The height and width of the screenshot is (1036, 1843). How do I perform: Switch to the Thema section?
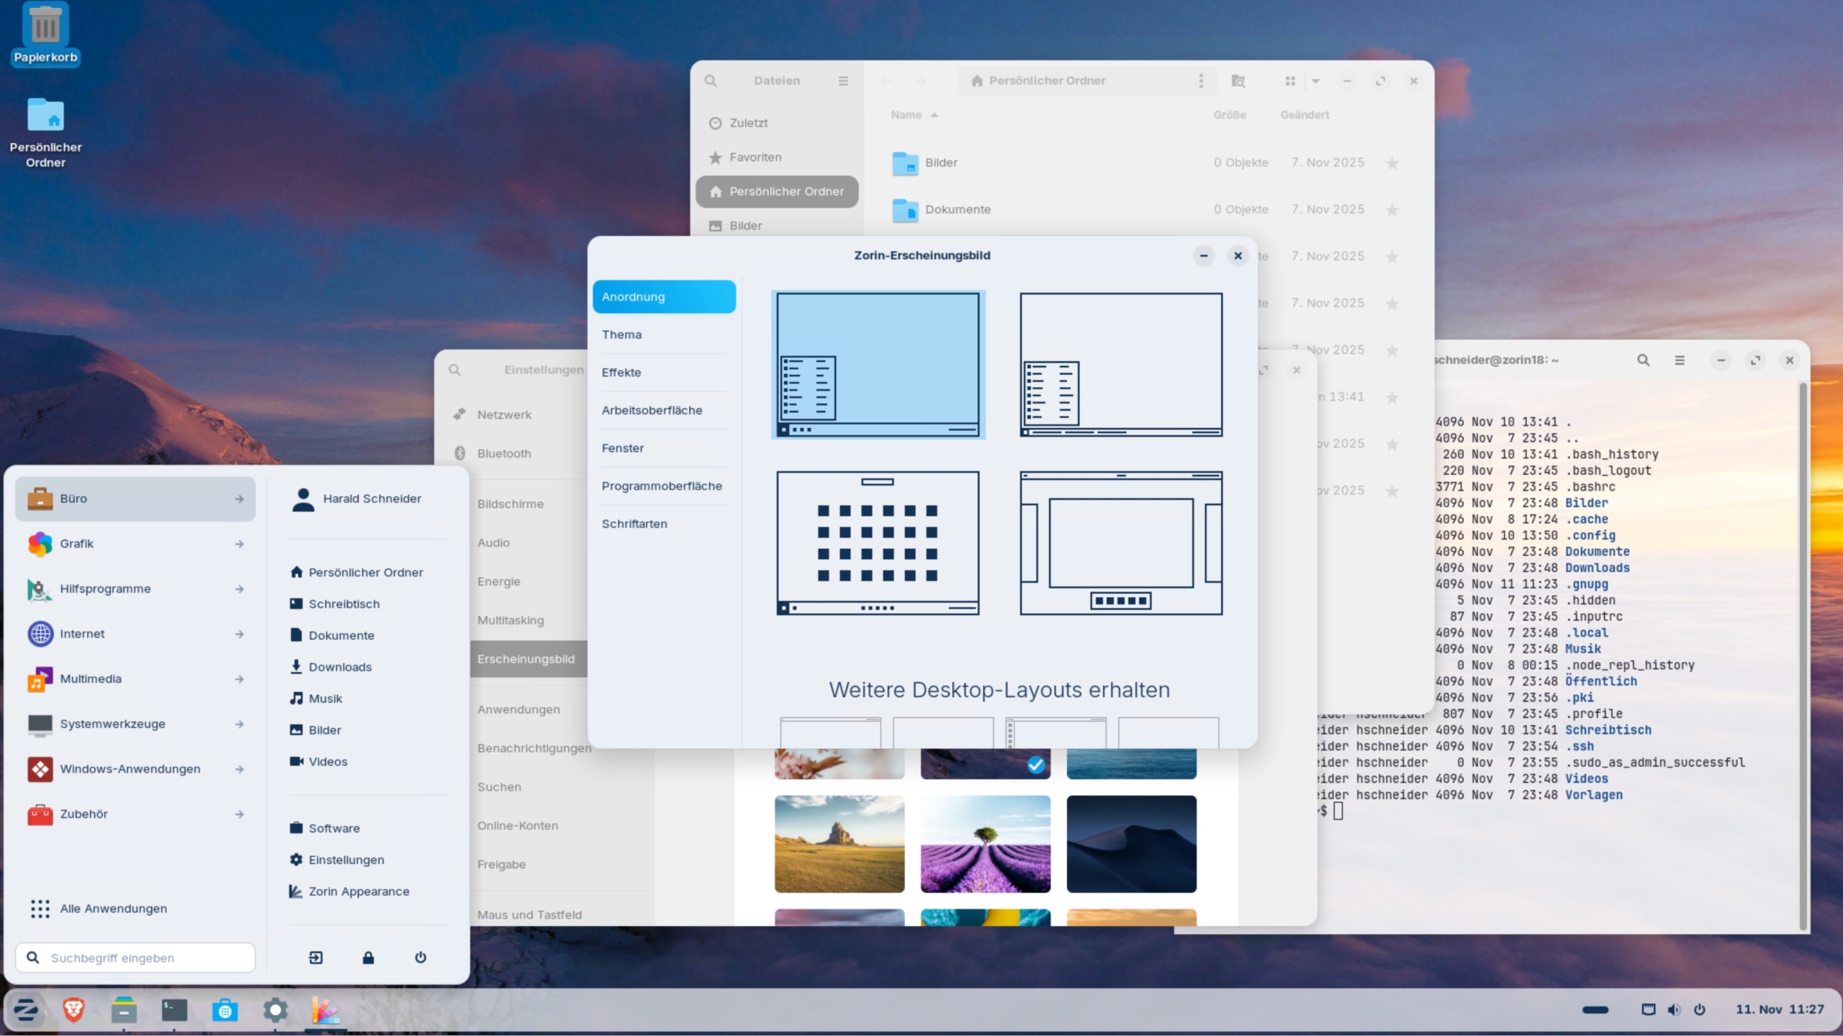(621, 334)
